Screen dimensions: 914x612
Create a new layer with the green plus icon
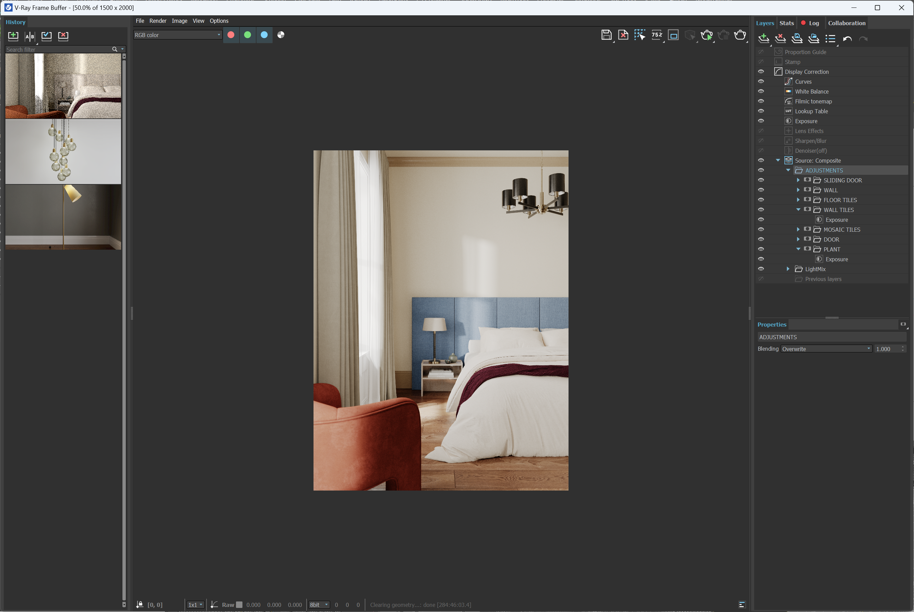click(x=763, y=38)
